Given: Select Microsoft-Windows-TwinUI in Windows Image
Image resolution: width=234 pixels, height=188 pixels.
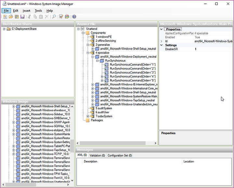Looking at the screenshot, I should [x=45, y=178].
